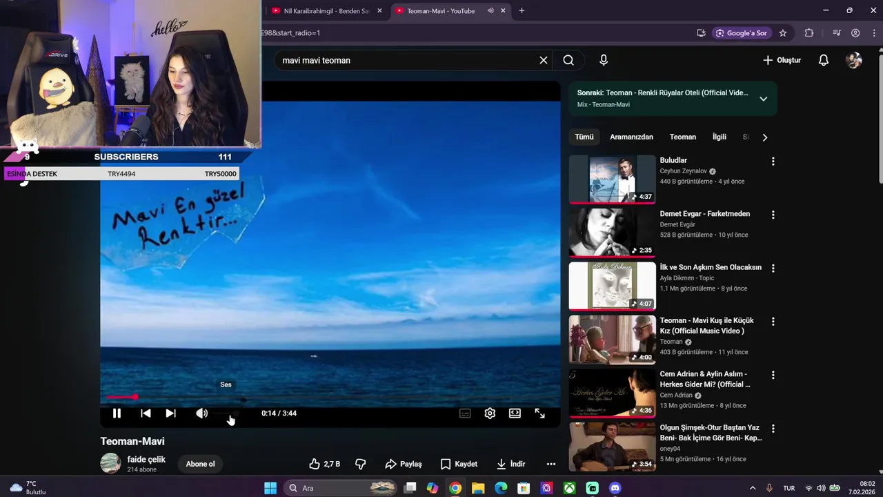Select the Aramanızdan filter chip

pyautogui.click(x=631, y=137)
